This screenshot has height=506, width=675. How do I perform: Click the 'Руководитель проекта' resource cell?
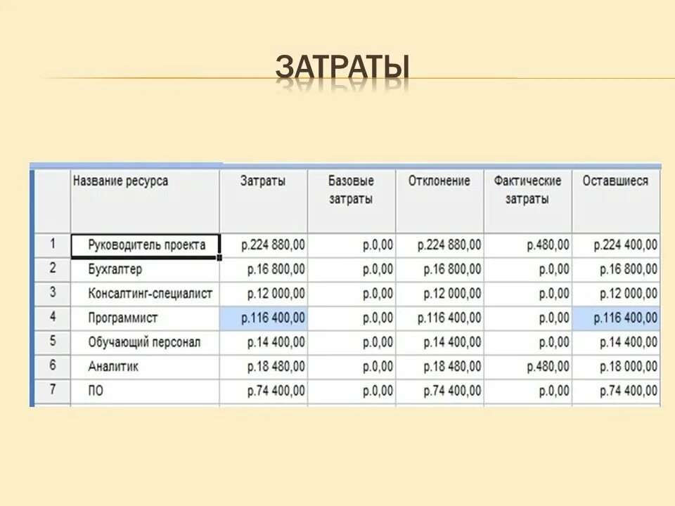(145, 246)
